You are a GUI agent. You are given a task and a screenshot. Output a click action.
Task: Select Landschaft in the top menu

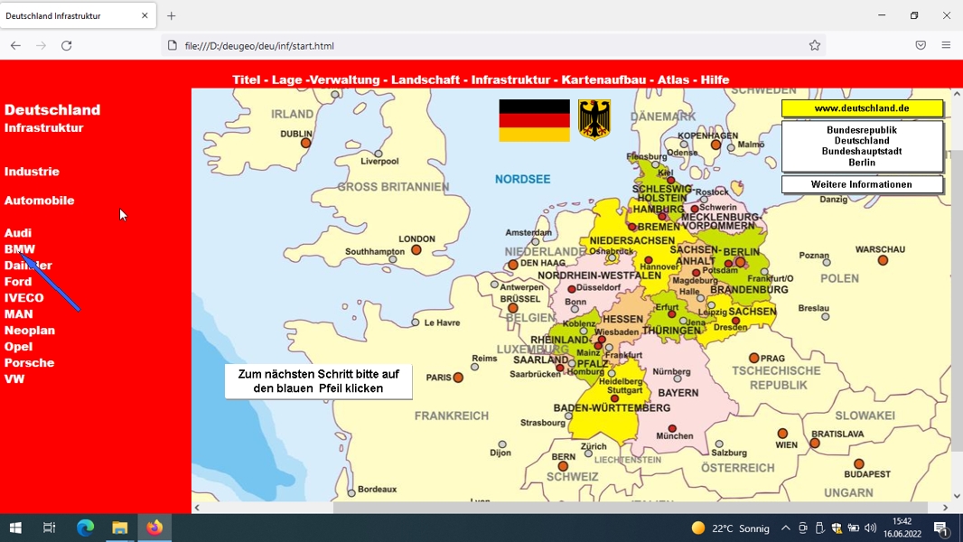(425, 79)
